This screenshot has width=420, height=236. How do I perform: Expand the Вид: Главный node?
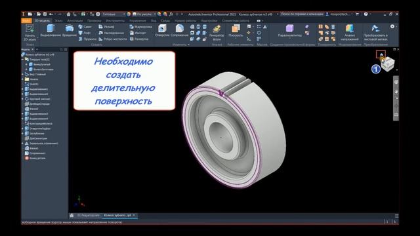[x=23, y=74]
